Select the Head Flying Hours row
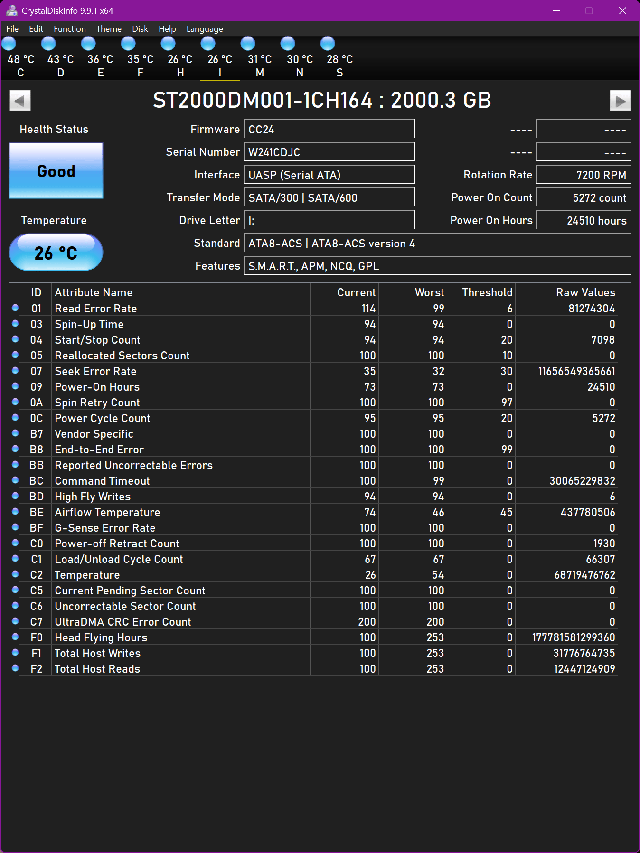640x853 pixels. pos(313,637)
